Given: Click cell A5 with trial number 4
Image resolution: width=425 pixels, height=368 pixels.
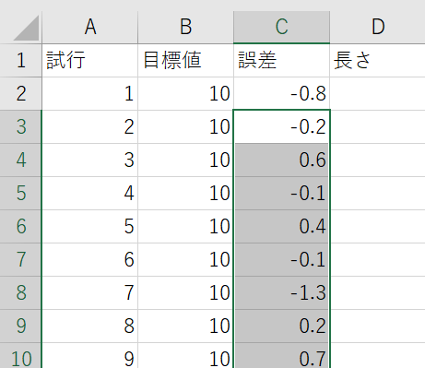Looking at the screenshot, I should point(90,193).
